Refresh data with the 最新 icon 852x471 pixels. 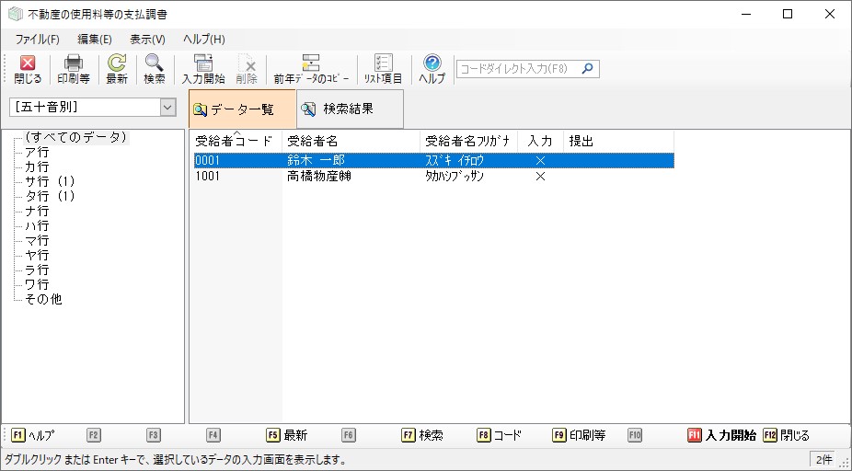point(117,69)
